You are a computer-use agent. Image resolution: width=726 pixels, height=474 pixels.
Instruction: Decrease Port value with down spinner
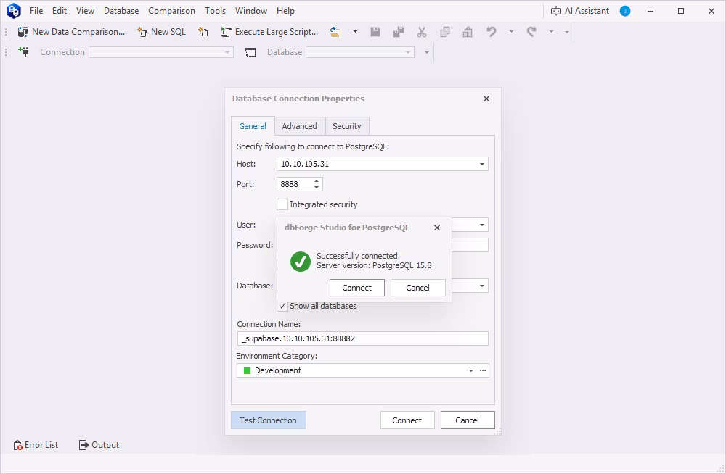click(317, 187)
